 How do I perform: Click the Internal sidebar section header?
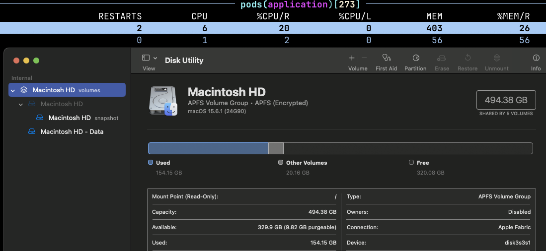click(x=21, y=78)
